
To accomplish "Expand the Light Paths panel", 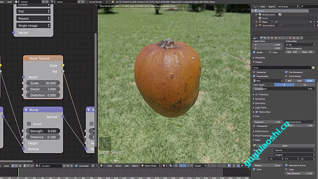I will tap(260, 107).
